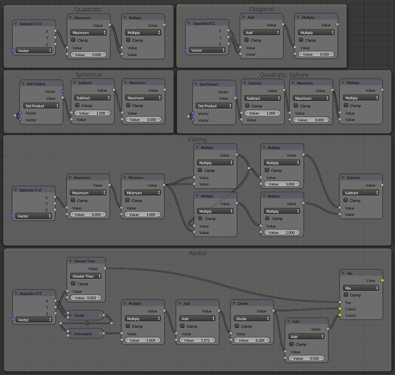Select the Spherical frame label
Image resolution: width=395 pixels, height=375 pixels.
pyautogui.click(x=89, y=74)
